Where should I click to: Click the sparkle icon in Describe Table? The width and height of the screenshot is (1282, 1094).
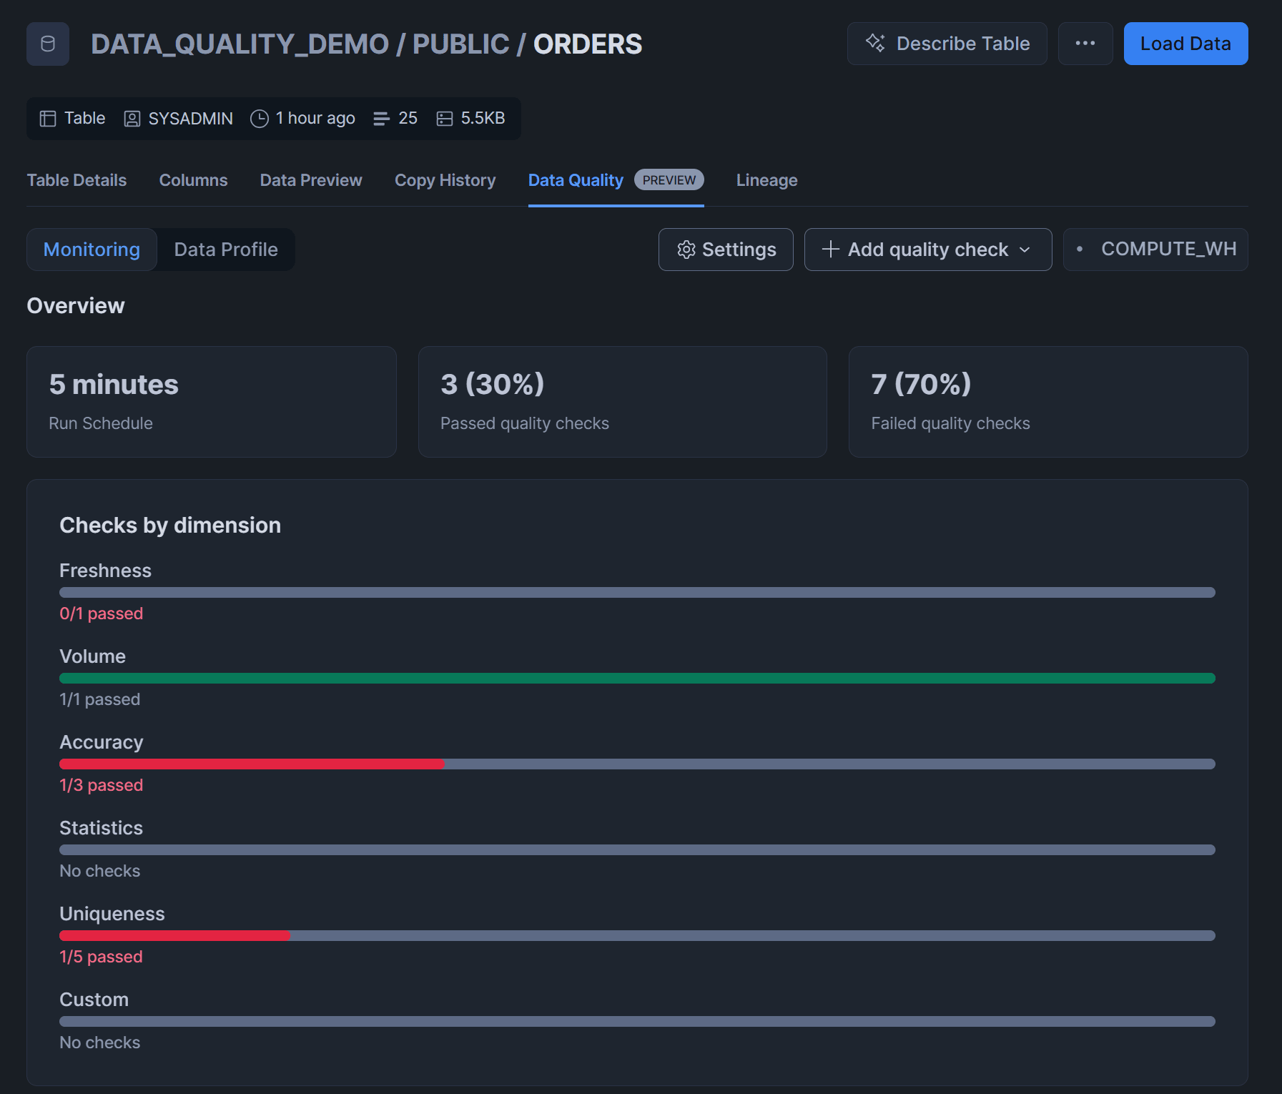tap(875, 43)
